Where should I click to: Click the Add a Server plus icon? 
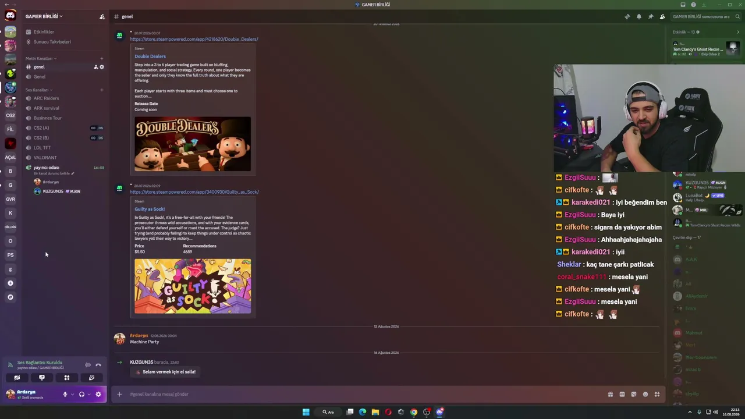pos(10,283)
